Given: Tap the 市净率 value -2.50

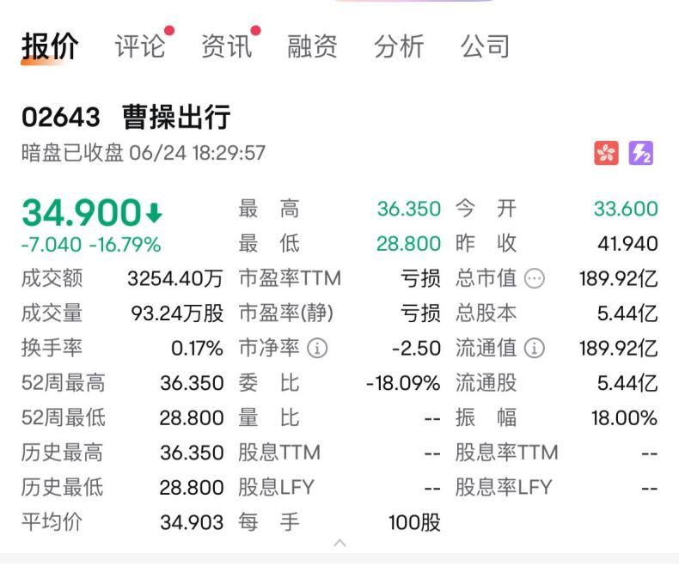Looking at the screenshot, I should 416,349.
